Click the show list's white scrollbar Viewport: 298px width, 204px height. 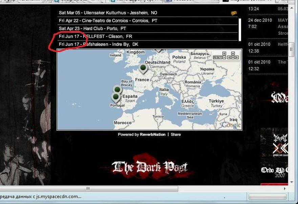point(240,29)
